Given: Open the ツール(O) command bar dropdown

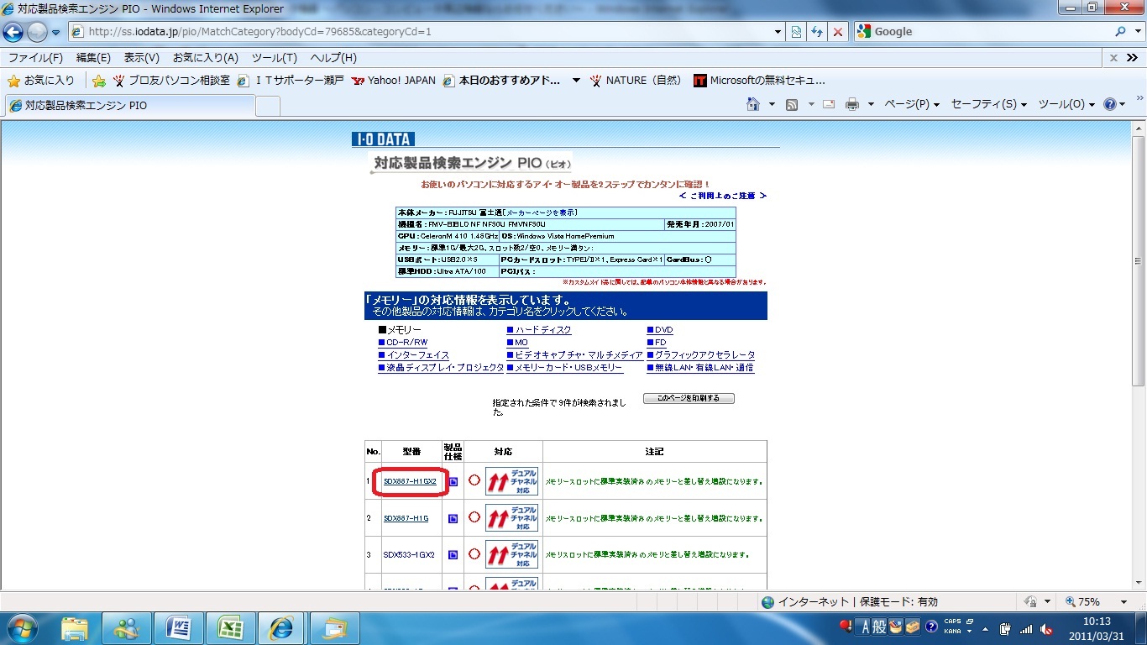Looking at the screenshot, I should pos(1066,104).
